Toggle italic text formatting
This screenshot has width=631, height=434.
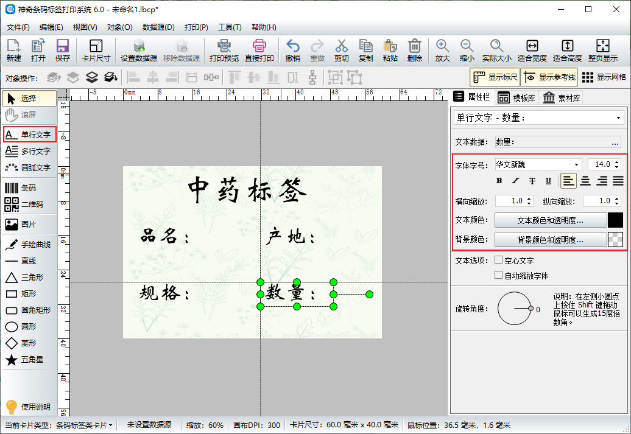(515, 181)
